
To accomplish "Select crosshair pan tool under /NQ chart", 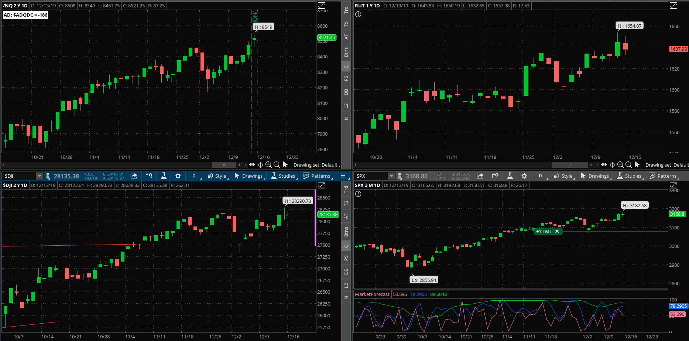I will [x=260, y=165].
